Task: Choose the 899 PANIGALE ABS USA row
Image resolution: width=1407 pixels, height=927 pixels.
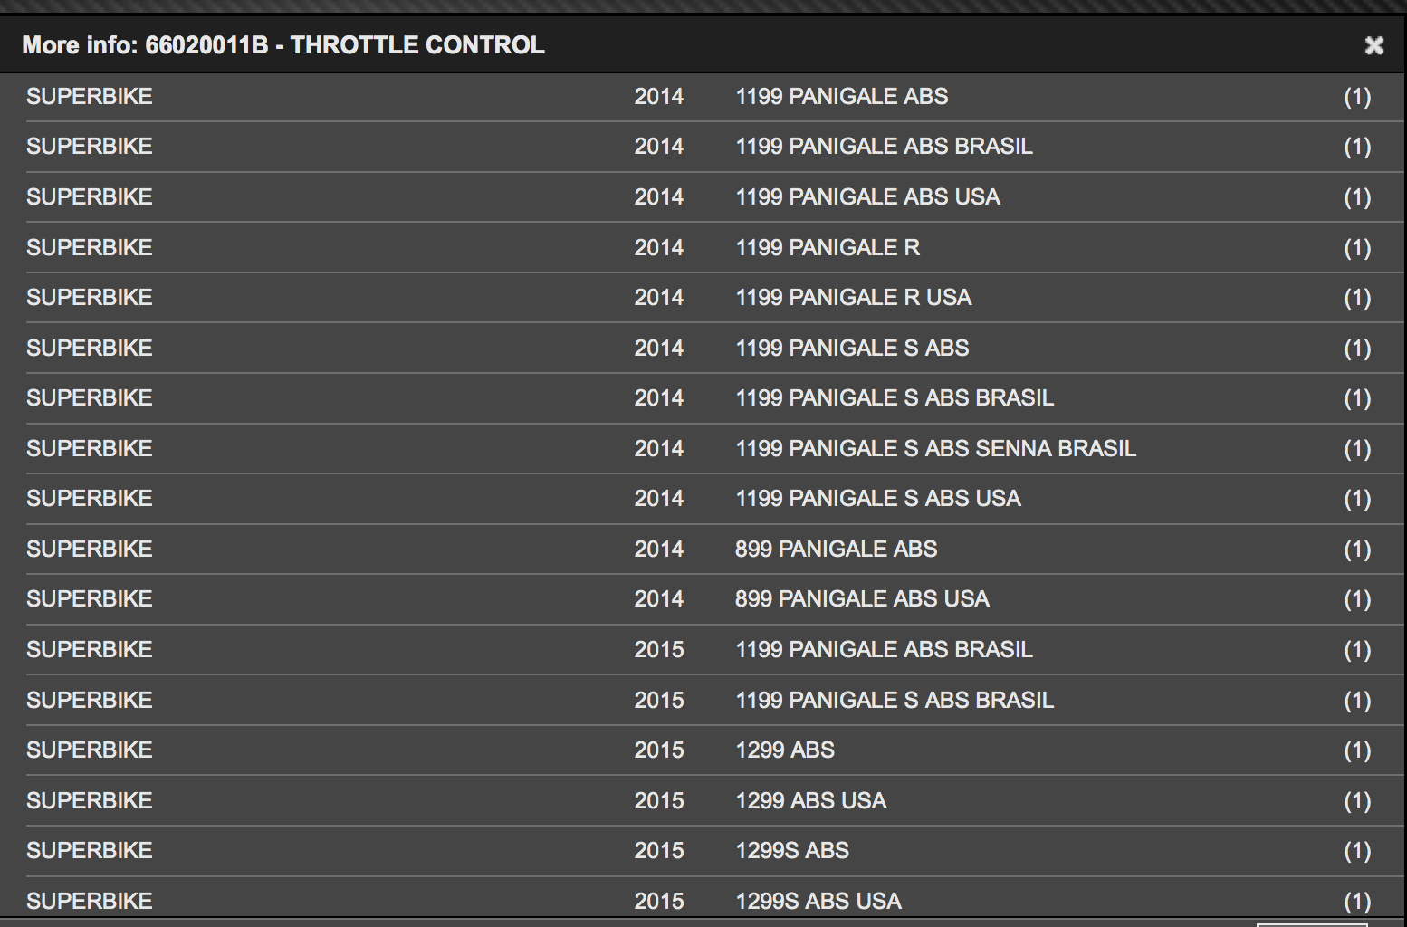Action: click(861, 599)
